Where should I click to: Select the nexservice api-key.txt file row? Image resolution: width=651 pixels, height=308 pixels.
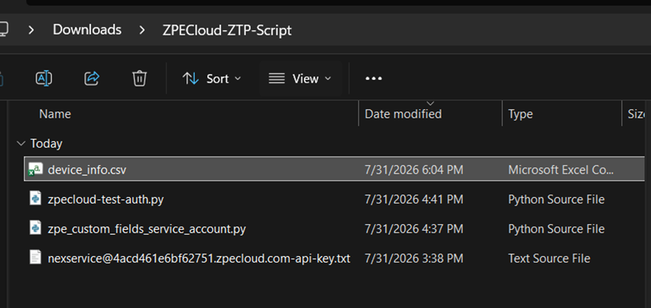click(335, 258)
